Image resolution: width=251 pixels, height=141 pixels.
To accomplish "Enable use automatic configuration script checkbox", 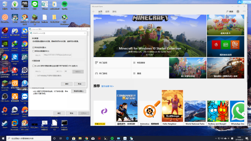I will click(x=33, y=51).
